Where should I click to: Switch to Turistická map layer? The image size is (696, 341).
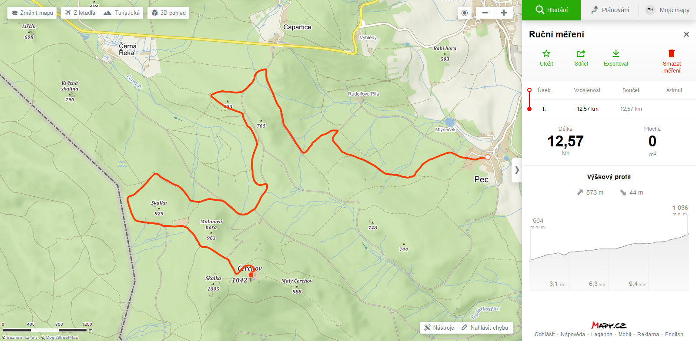pyautogui.click(x=121, y=13)
